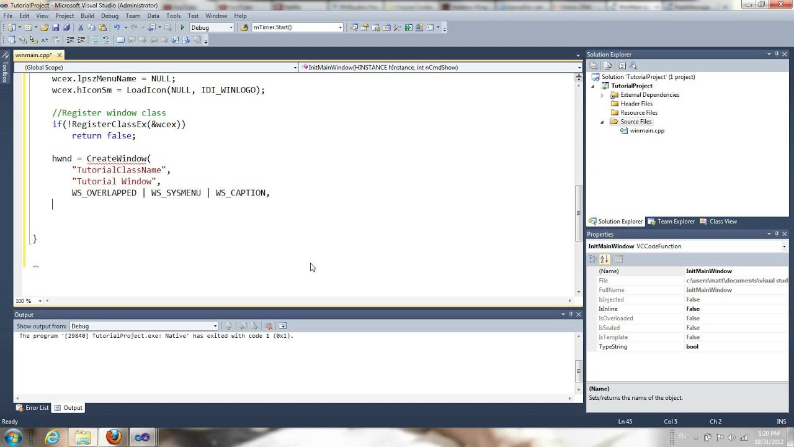Click Comment Out selected lines icon
This screenshot has width=794, height=447.
point(95,40)
